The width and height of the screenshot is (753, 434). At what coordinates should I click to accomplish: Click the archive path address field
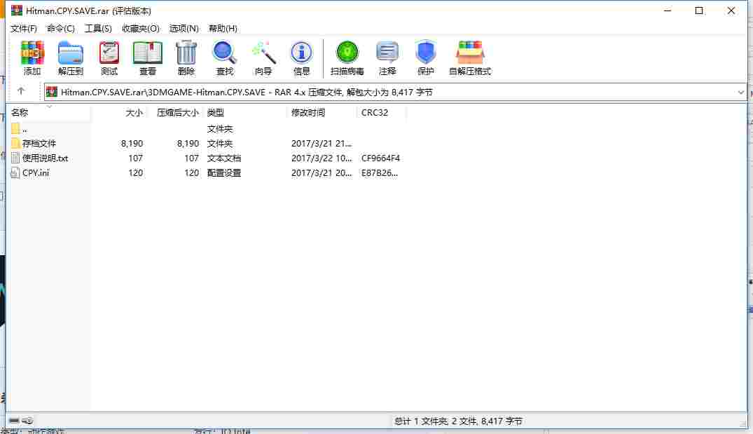pyautogui.click(x=395, y=92)
